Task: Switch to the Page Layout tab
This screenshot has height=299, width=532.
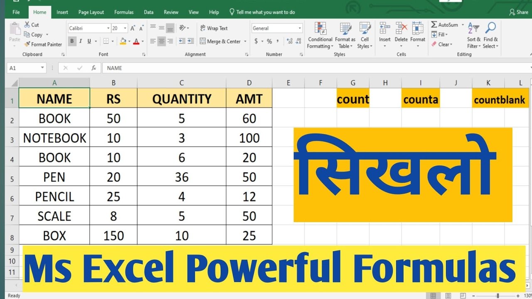Action: [91, 12]
